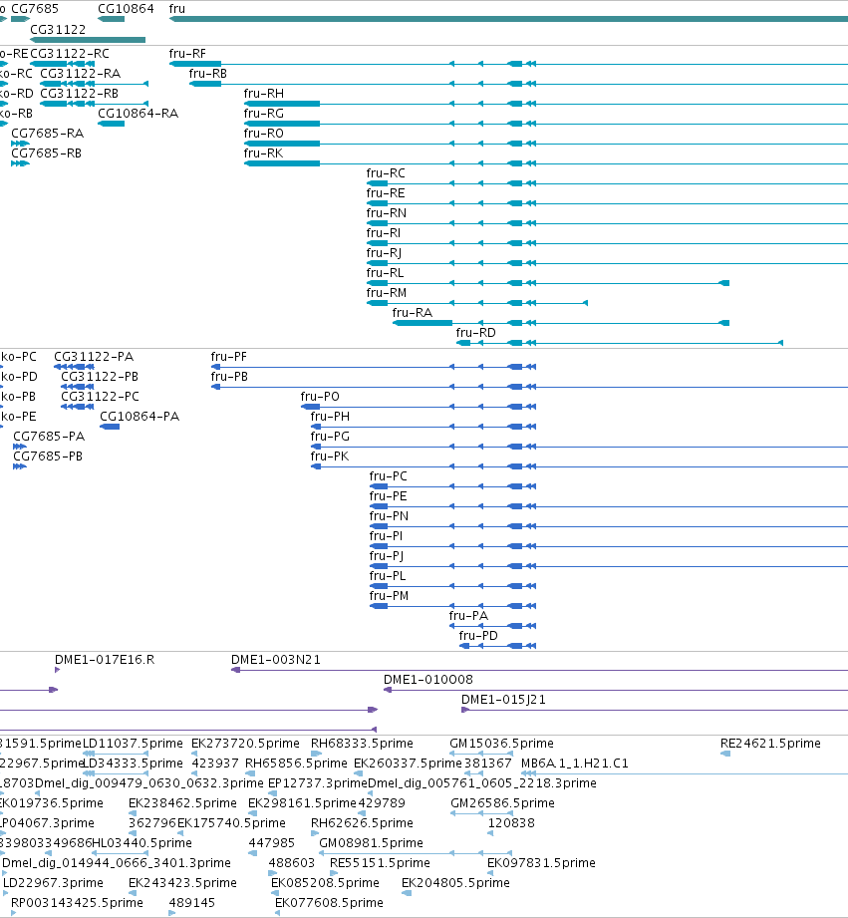The width and height of the screenshot is (848, 918).
Task: Select the fru-RK transcript label
Action: click(x=263, y=153)
